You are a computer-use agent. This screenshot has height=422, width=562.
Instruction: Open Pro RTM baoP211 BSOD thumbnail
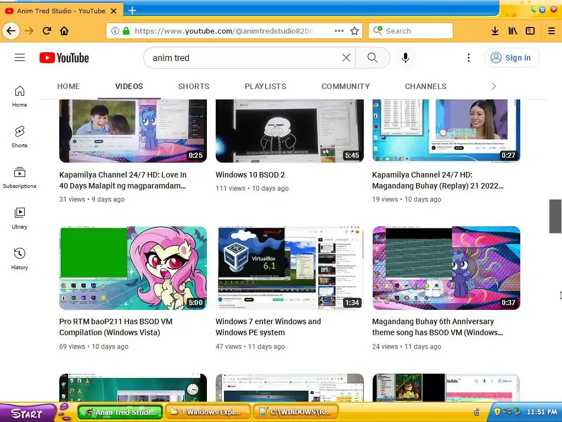[133, 268]
